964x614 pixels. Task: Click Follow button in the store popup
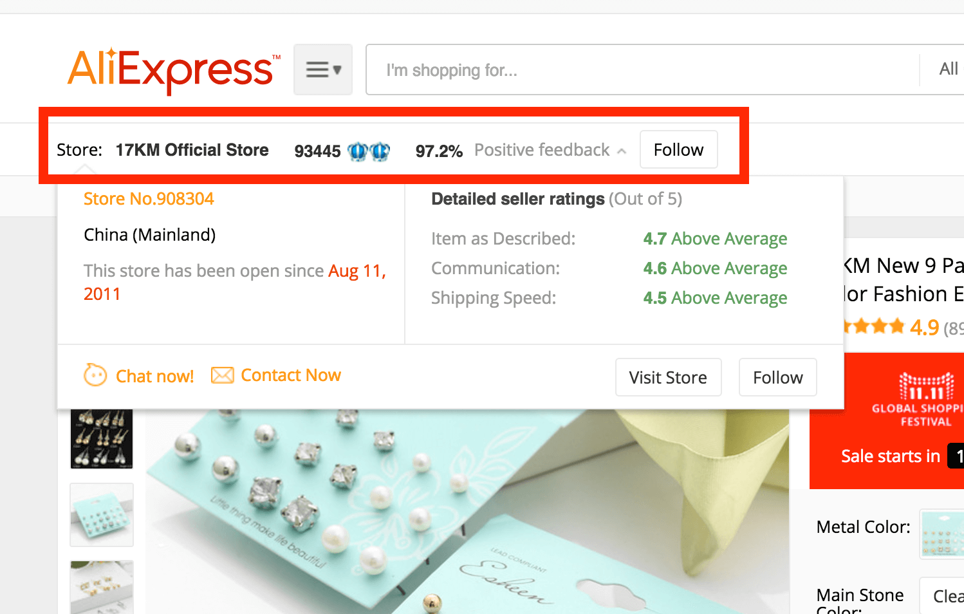click(x=777, y=377)
